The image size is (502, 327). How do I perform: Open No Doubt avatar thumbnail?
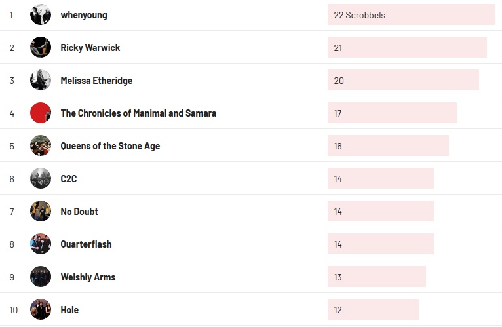41,211
